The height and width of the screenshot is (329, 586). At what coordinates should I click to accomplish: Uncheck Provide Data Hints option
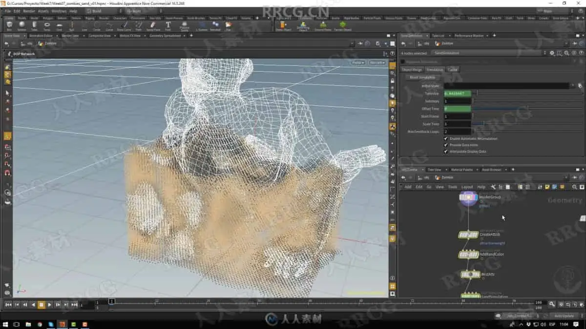click(x=446, y=145)
